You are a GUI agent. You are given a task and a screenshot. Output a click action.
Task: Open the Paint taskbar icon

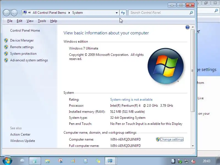[73, 161]
